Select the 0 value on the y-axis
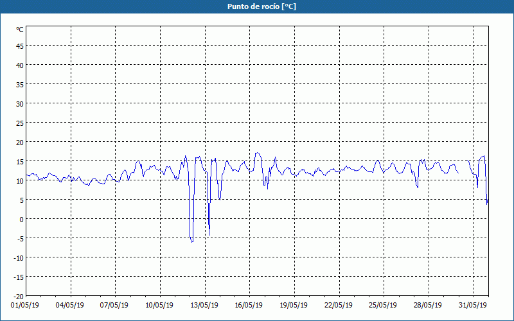514x321 pixels. [x=22, y=220]
